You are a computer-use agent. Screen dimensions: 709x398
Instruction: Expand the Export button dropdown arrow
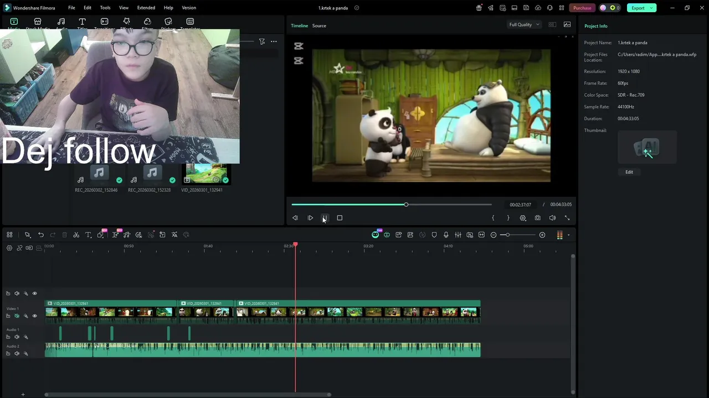coord(652,8)
